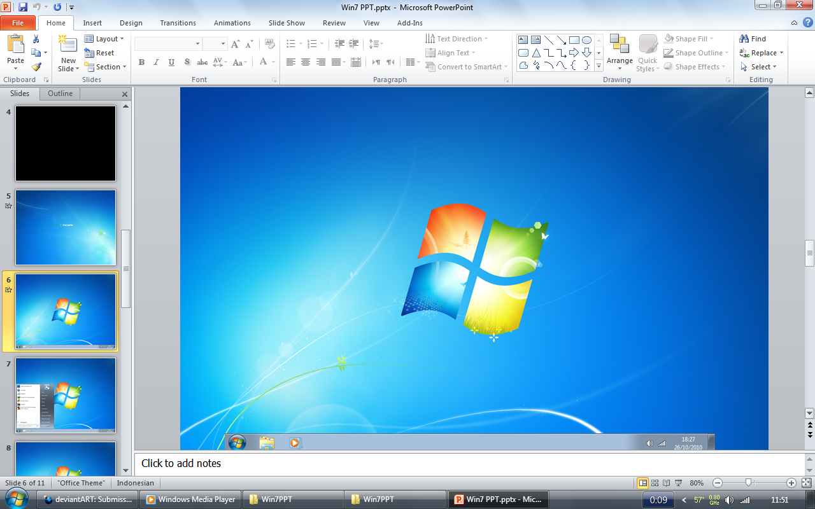Viewport: 815px width, 509px height.
Task: Zoom in with the plus button
Action: (x=791, y=483)
